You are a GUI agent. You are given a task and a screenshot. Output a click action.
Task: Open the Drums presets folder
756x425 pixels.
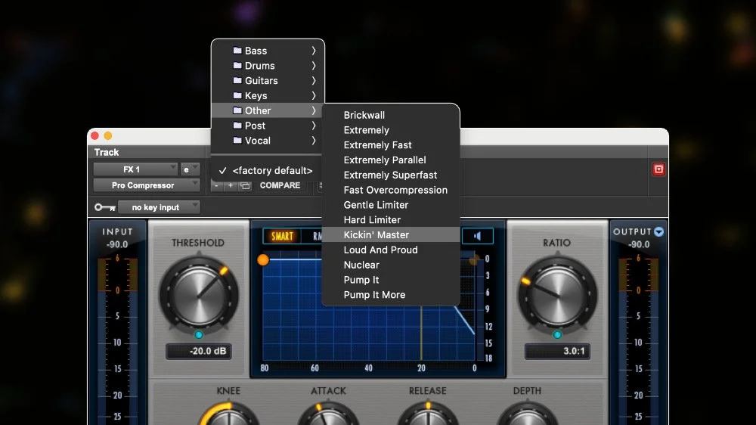click(268, 66)
